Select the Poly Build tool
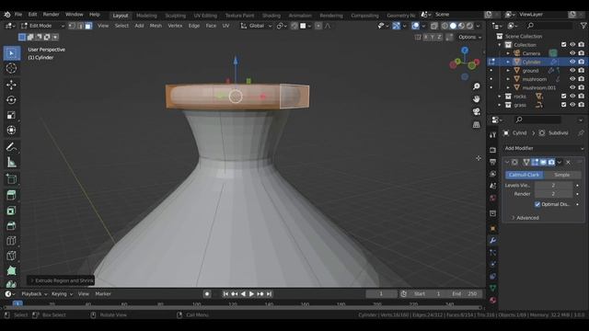 11,270
